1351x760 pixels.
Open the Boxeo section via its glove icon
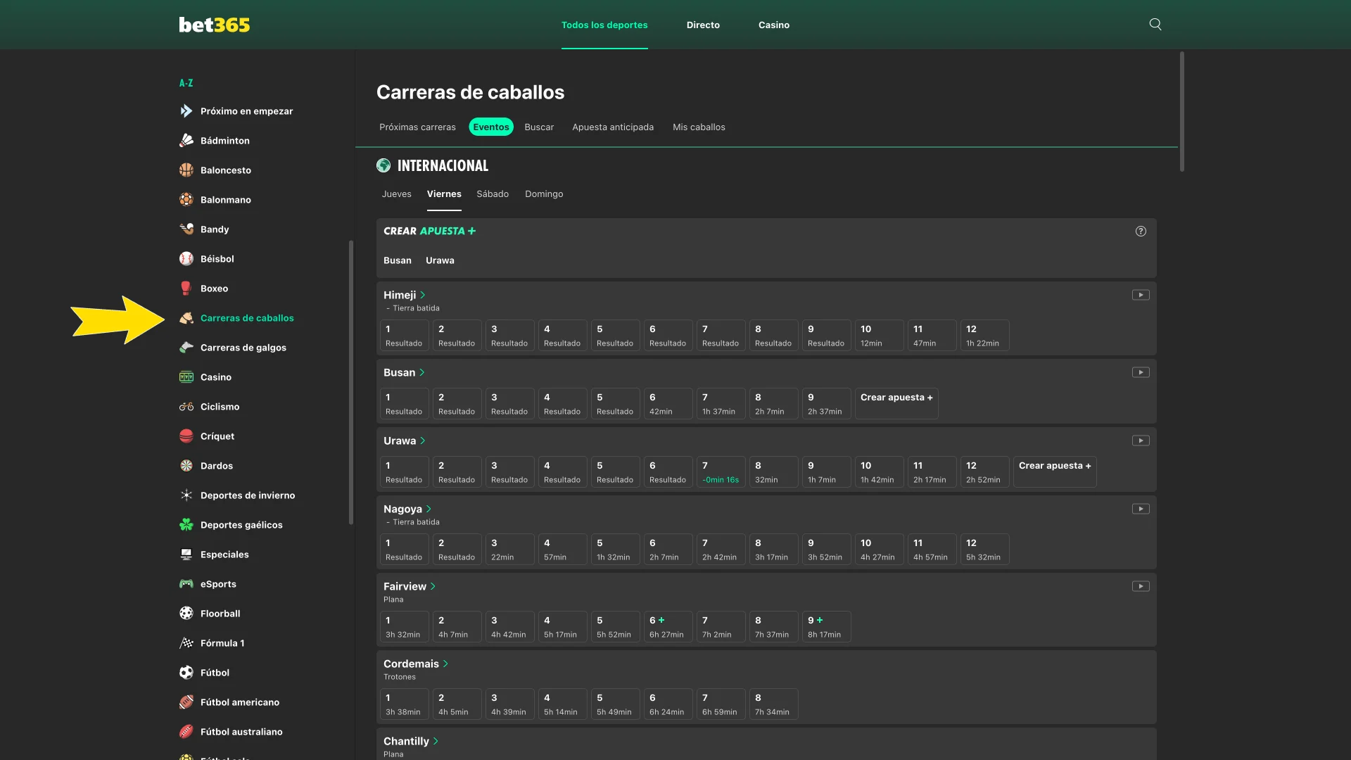click(185, 289)
